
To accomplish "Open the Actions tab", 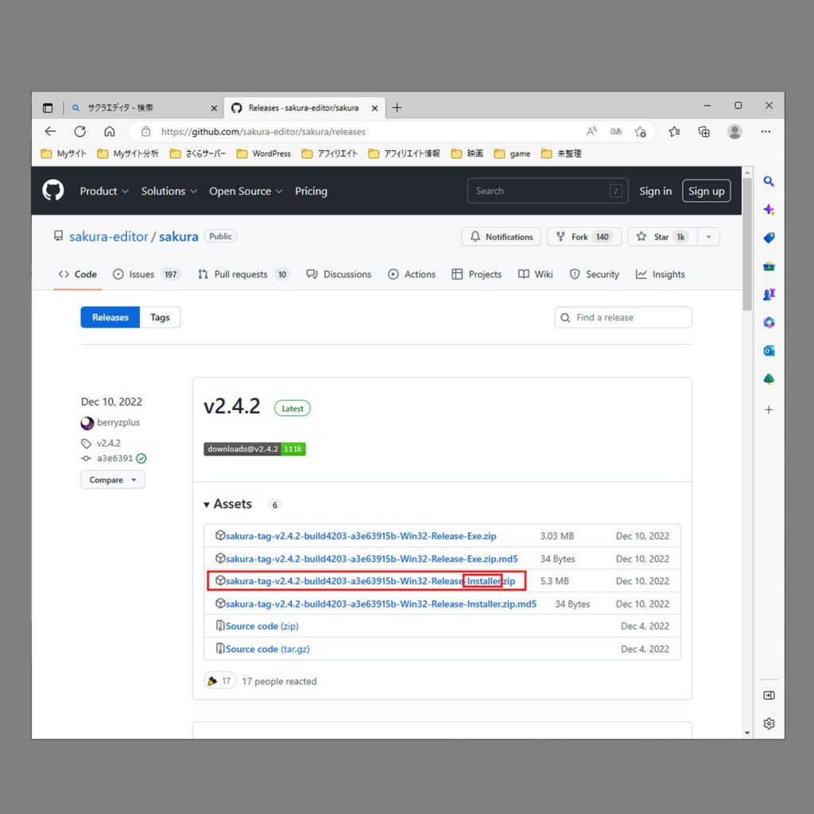I will 412,274.
